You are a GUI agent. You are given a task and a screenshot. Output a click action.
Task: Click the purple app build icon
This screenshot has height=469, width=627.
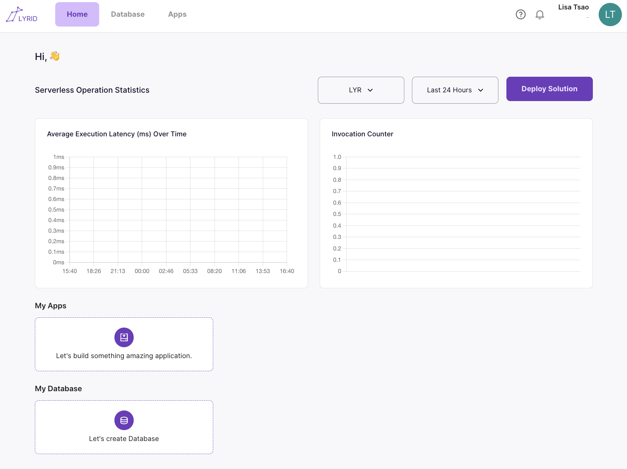point(124,337)
